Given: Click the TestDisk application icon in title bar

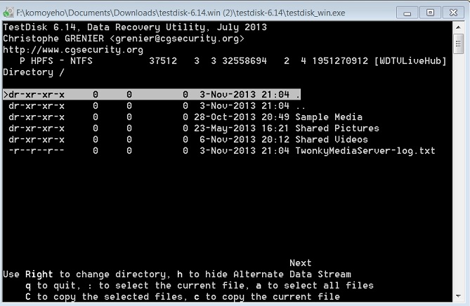Looking at the screenshot, I should tap(8, 13).
